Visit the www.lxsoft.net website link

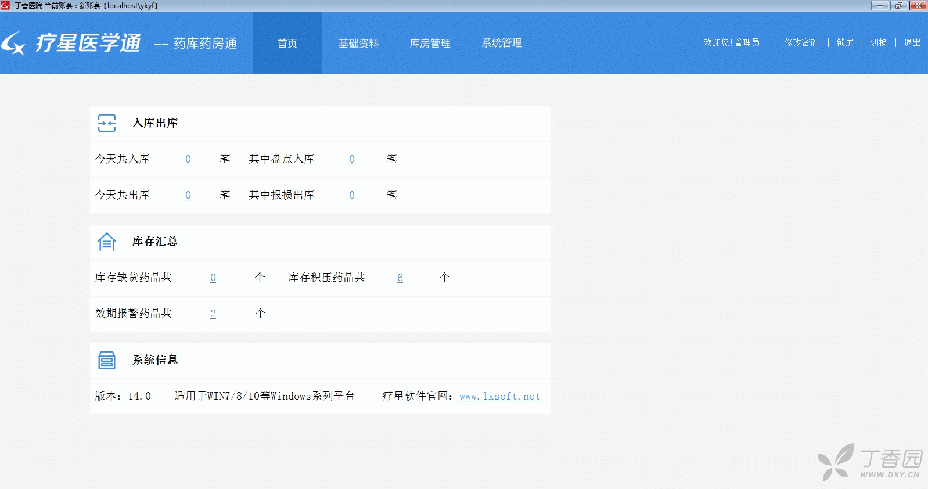coord(500,397)
